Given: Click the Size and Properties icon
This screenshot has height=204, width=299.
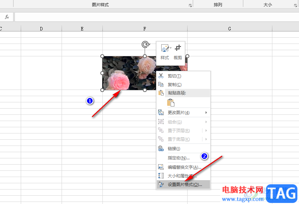Looking at the screenshot, I should pos(161,175).
